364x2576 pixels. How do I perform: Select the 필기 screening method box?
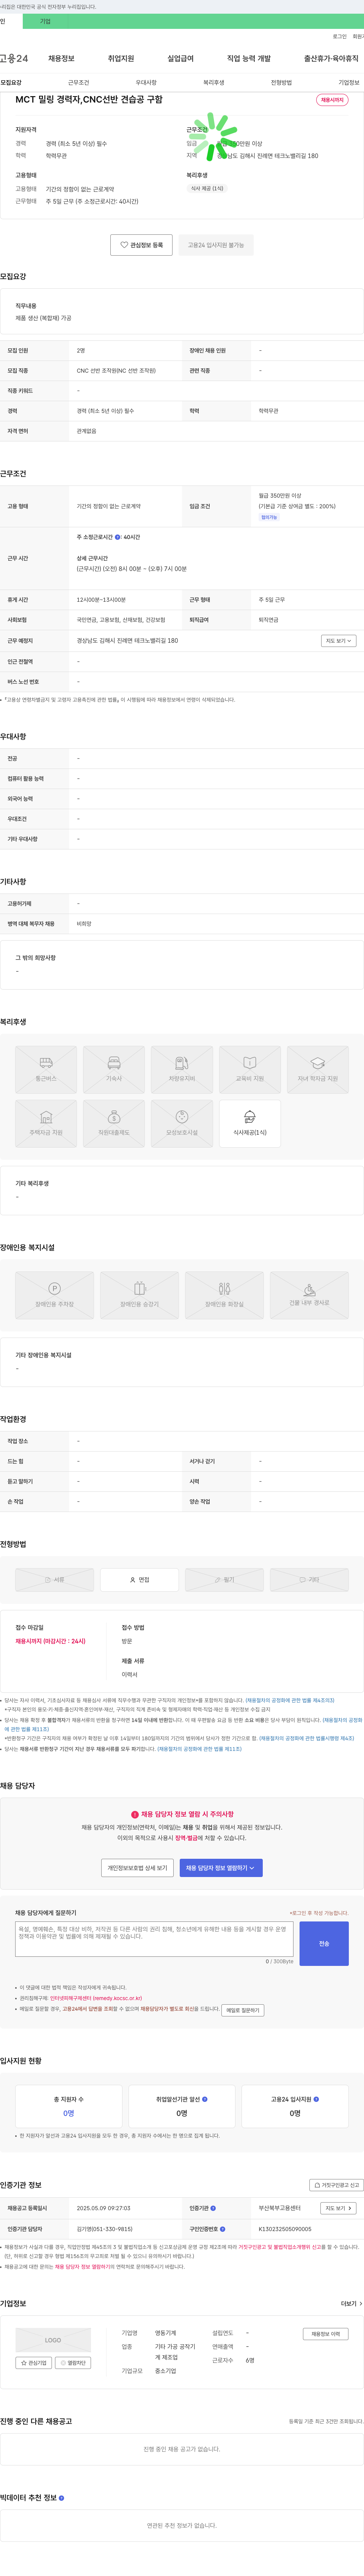coord(224,1579)
